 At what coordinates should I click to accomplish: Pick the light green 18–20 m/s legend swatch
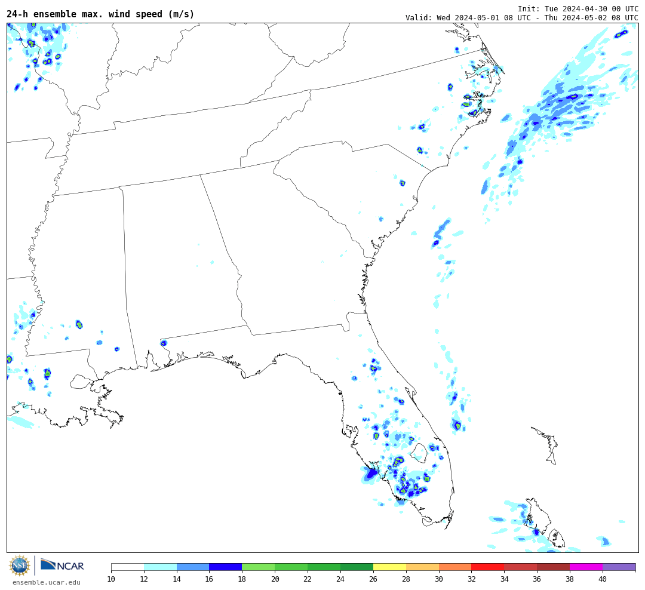(259, 567)
